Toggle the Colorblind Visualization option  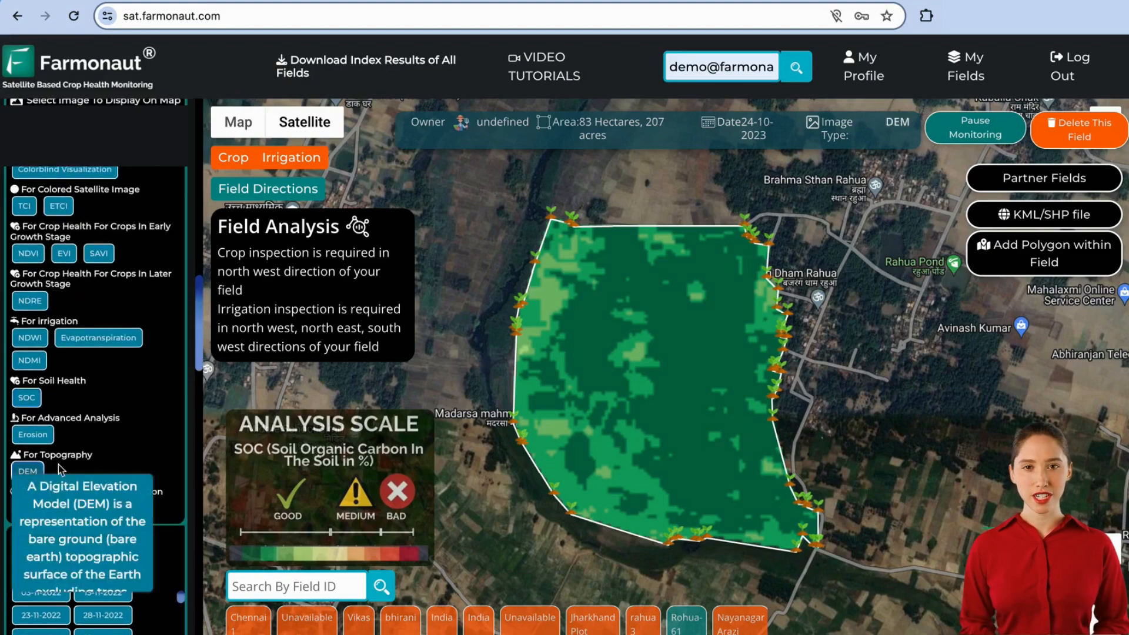coord(64,169)
